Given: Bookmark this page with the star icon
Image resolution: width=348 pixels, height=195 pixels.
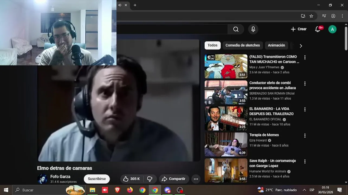Looking at the screenshot, I should click(x=311, y=16).
